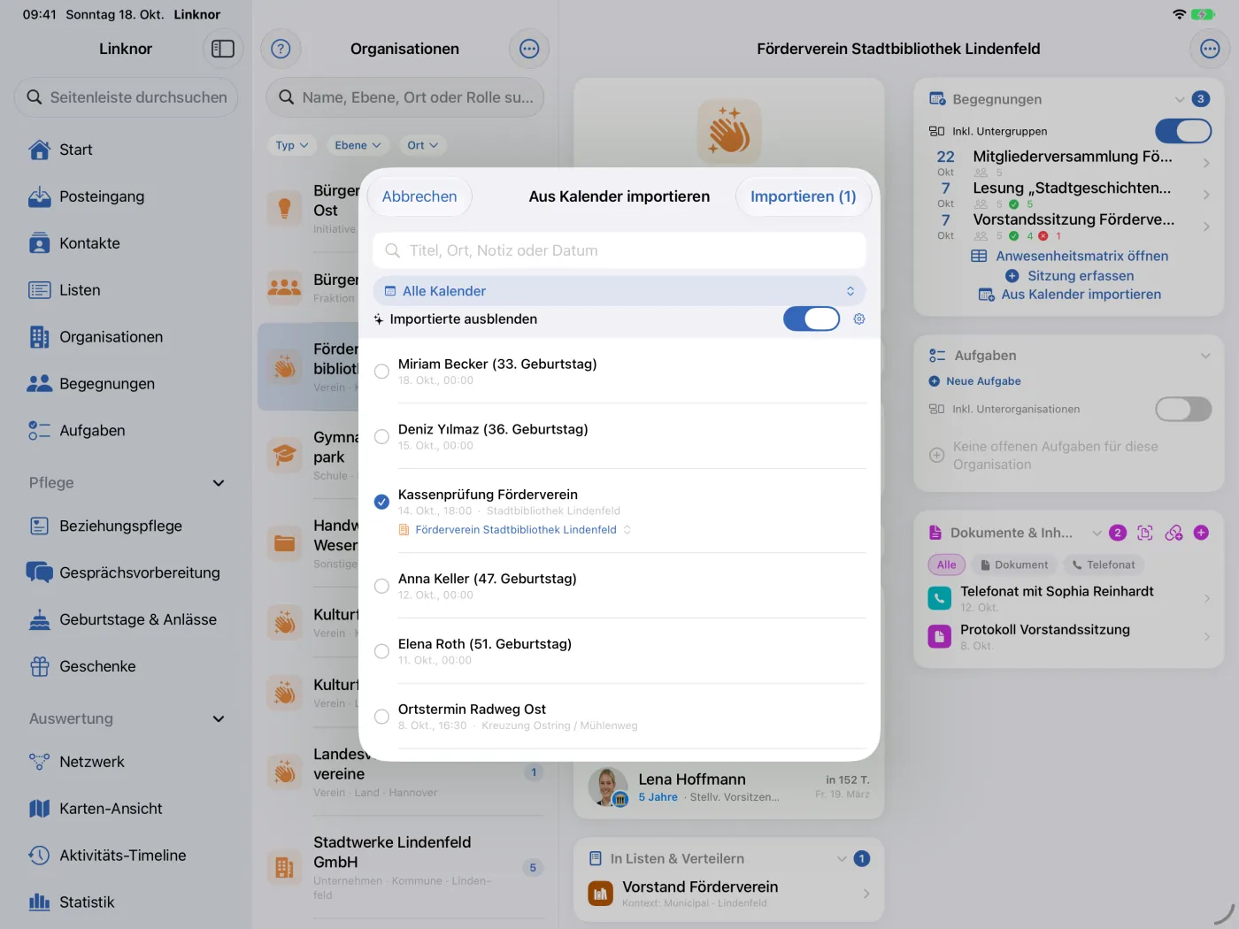This screenshot has width=1239, height=929.
Task: Open the Förderverein detail more options menu
Action: click(1210, 49)
